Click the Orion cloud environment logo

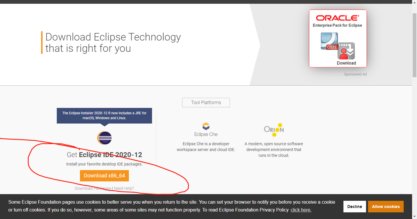pos(273,129)
